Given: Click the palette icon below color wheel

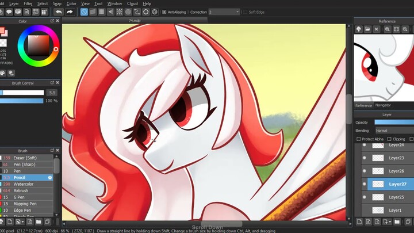Looking at the screenshot, I should [x=3, y=73].
